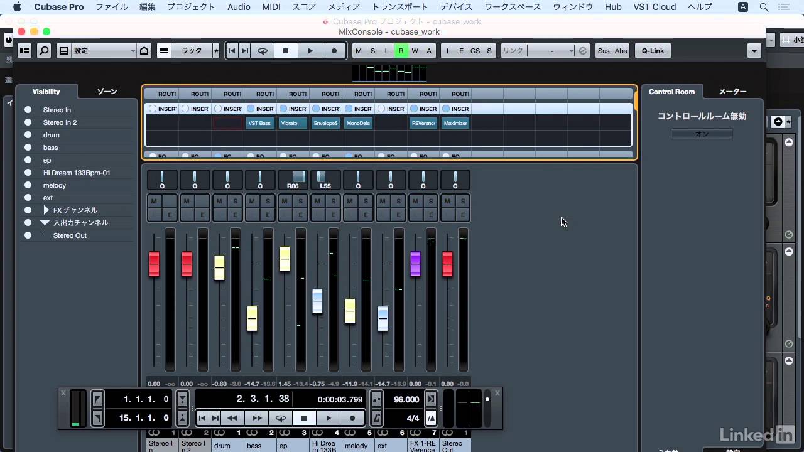Click the right locator icon in transport panel

pos(97,417)
